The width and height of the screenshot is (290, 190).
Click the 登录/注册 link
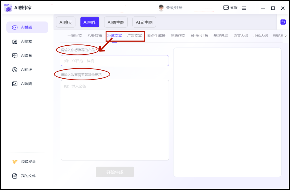tap(174, 8)
